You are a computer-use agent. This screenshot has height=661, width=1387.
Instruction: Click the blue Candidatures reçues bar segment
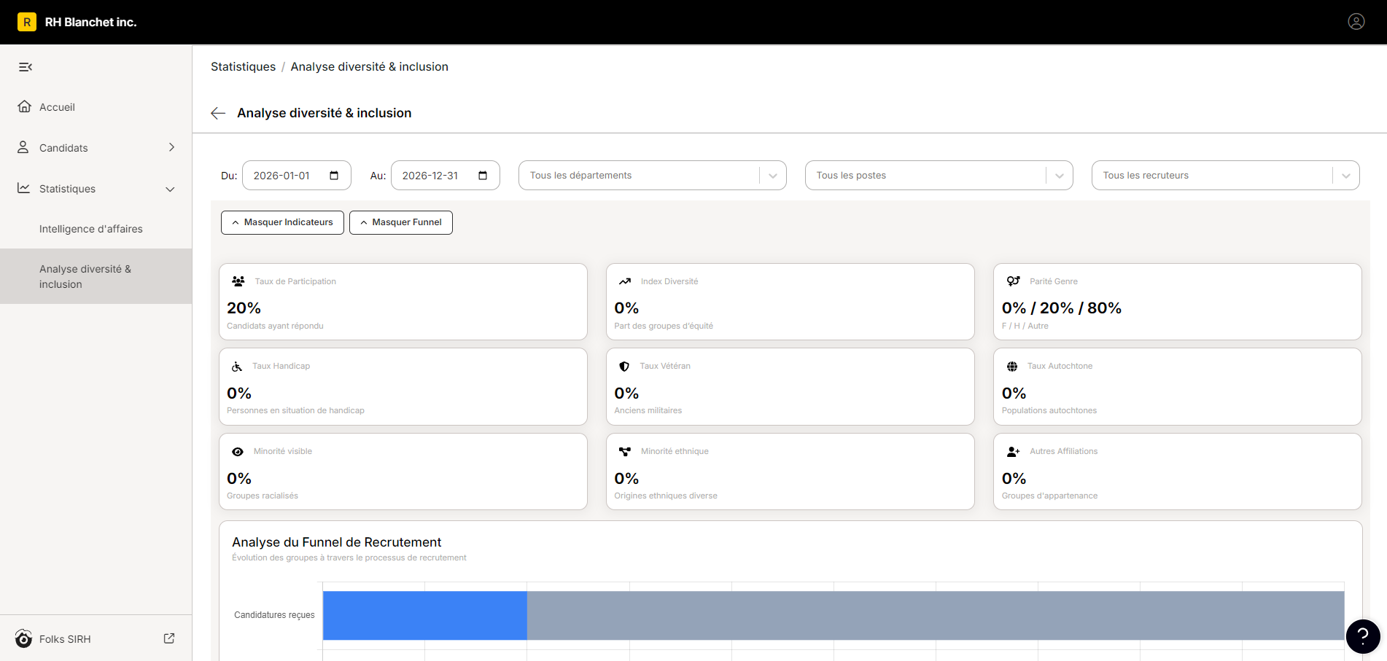tap(425, 615)
